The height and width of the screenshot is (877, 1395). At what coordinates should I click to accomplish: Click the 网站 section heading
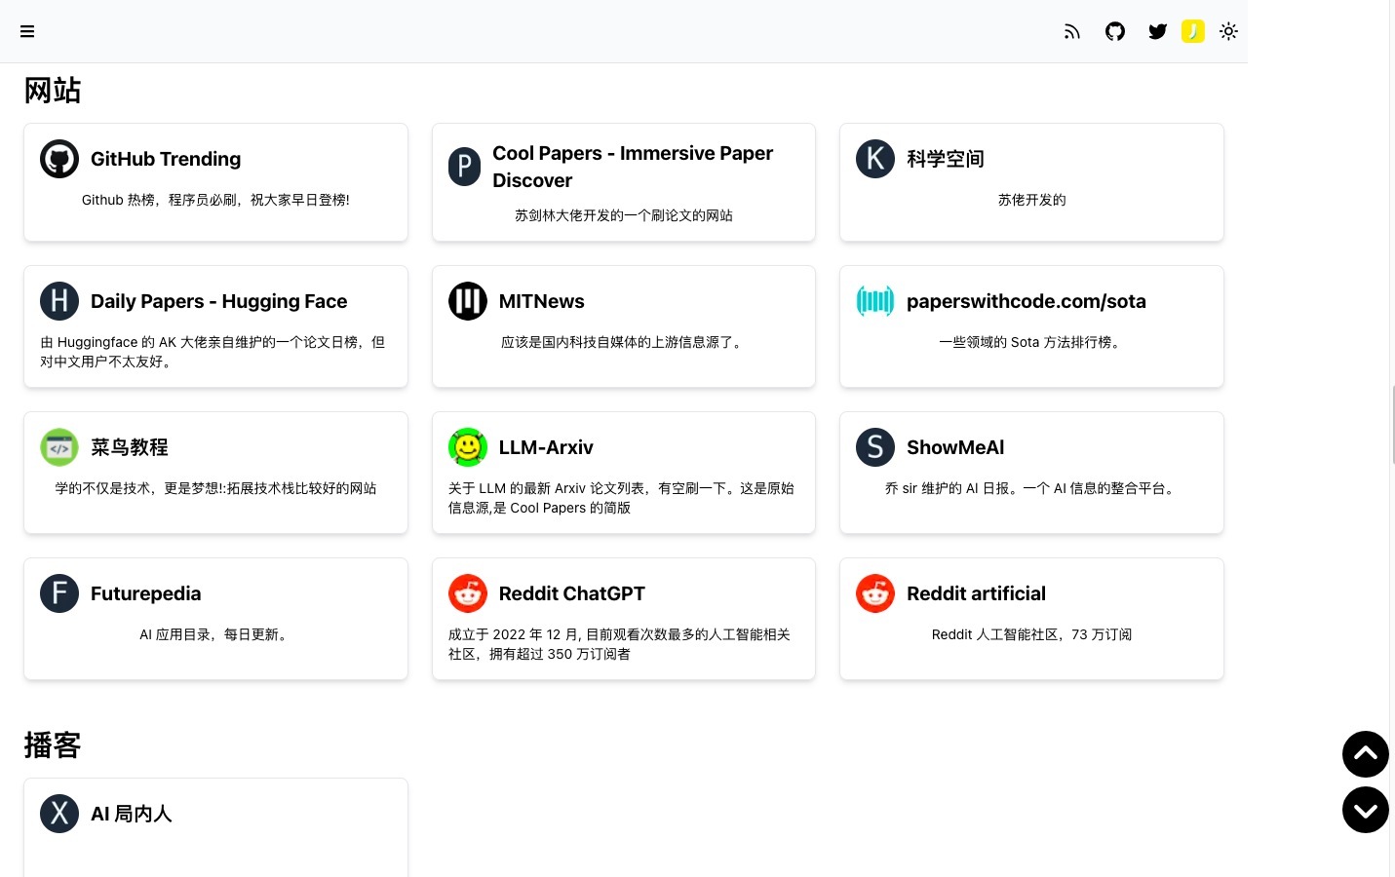53,91
